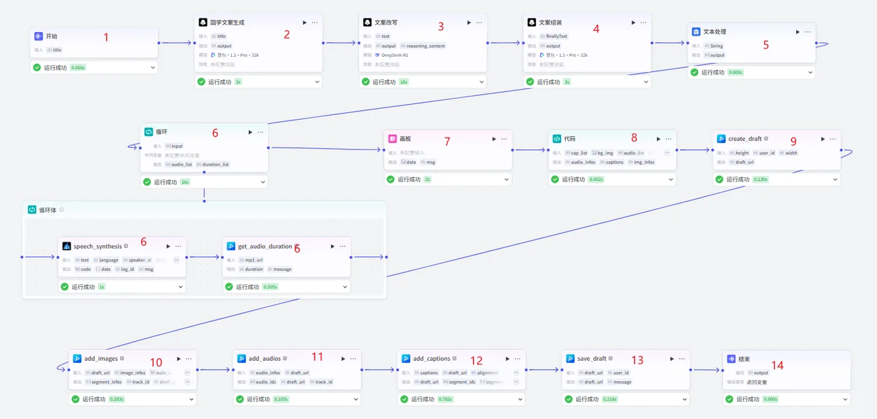This screenshot has height=419, width=877.
Task: Click the speech_synthesis plugin icon
Action: click(66, 246)
